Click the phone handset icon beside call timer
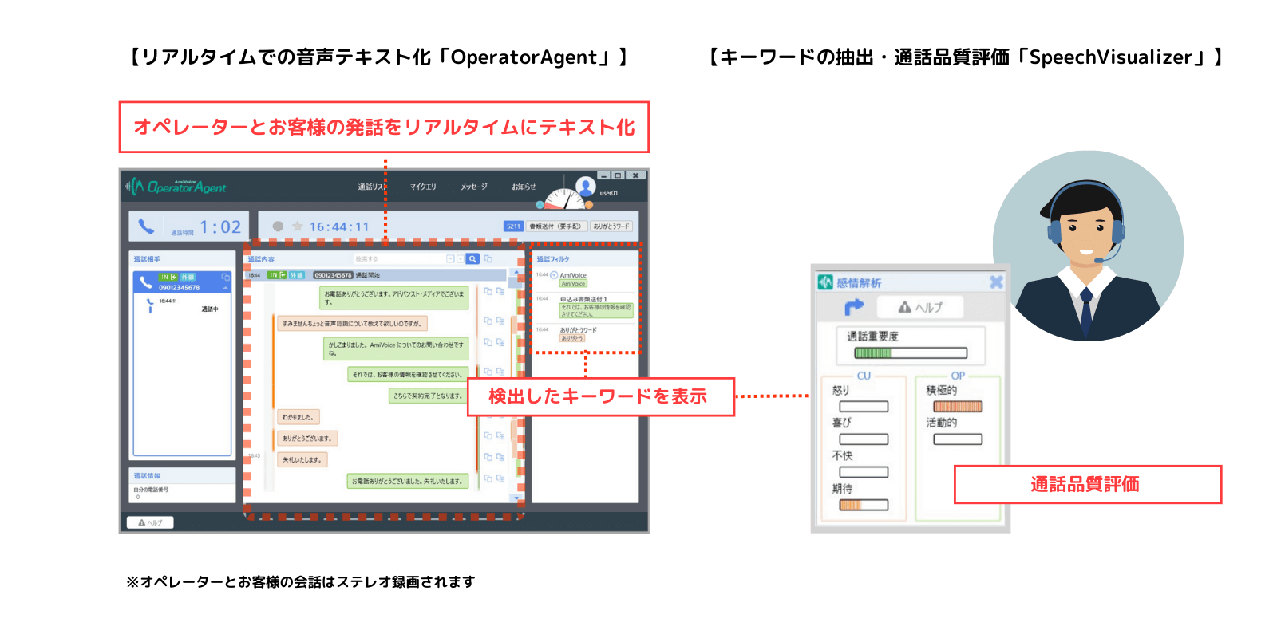 146,226
